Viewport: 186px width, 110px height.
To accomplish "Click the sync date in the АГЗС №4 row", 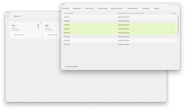I will (123, 29).
